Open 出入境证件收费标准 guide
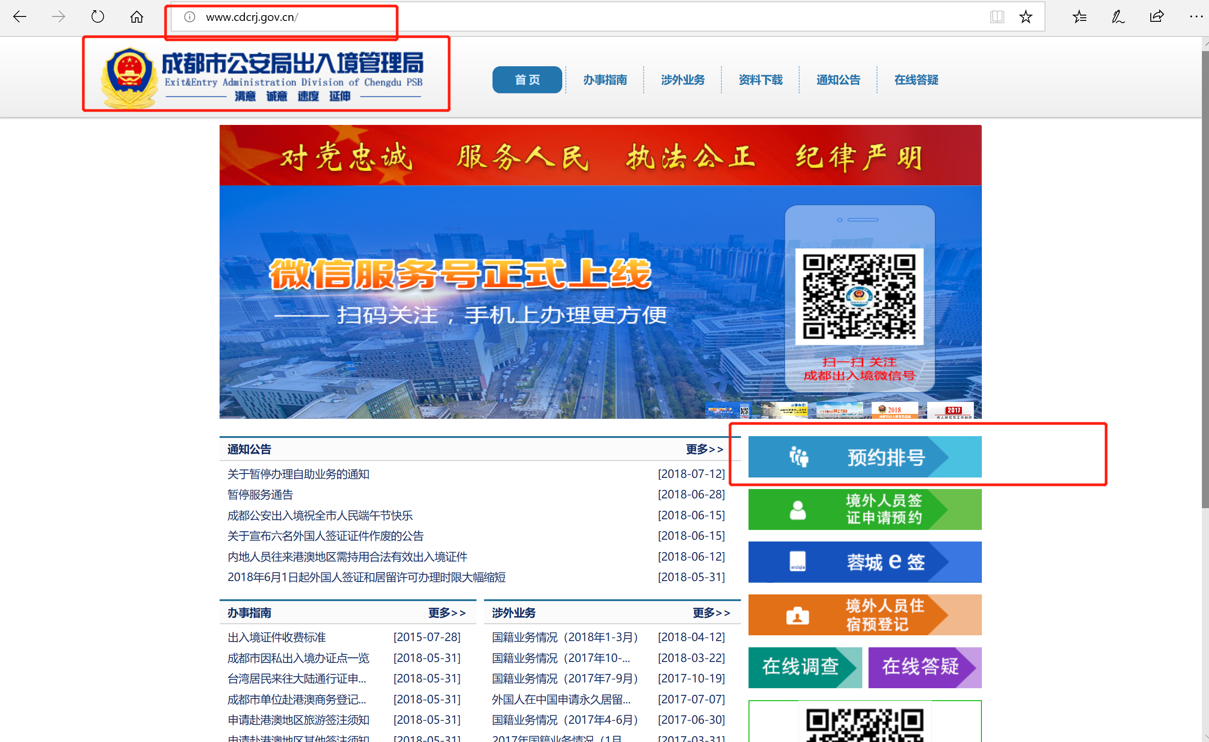 277,638
